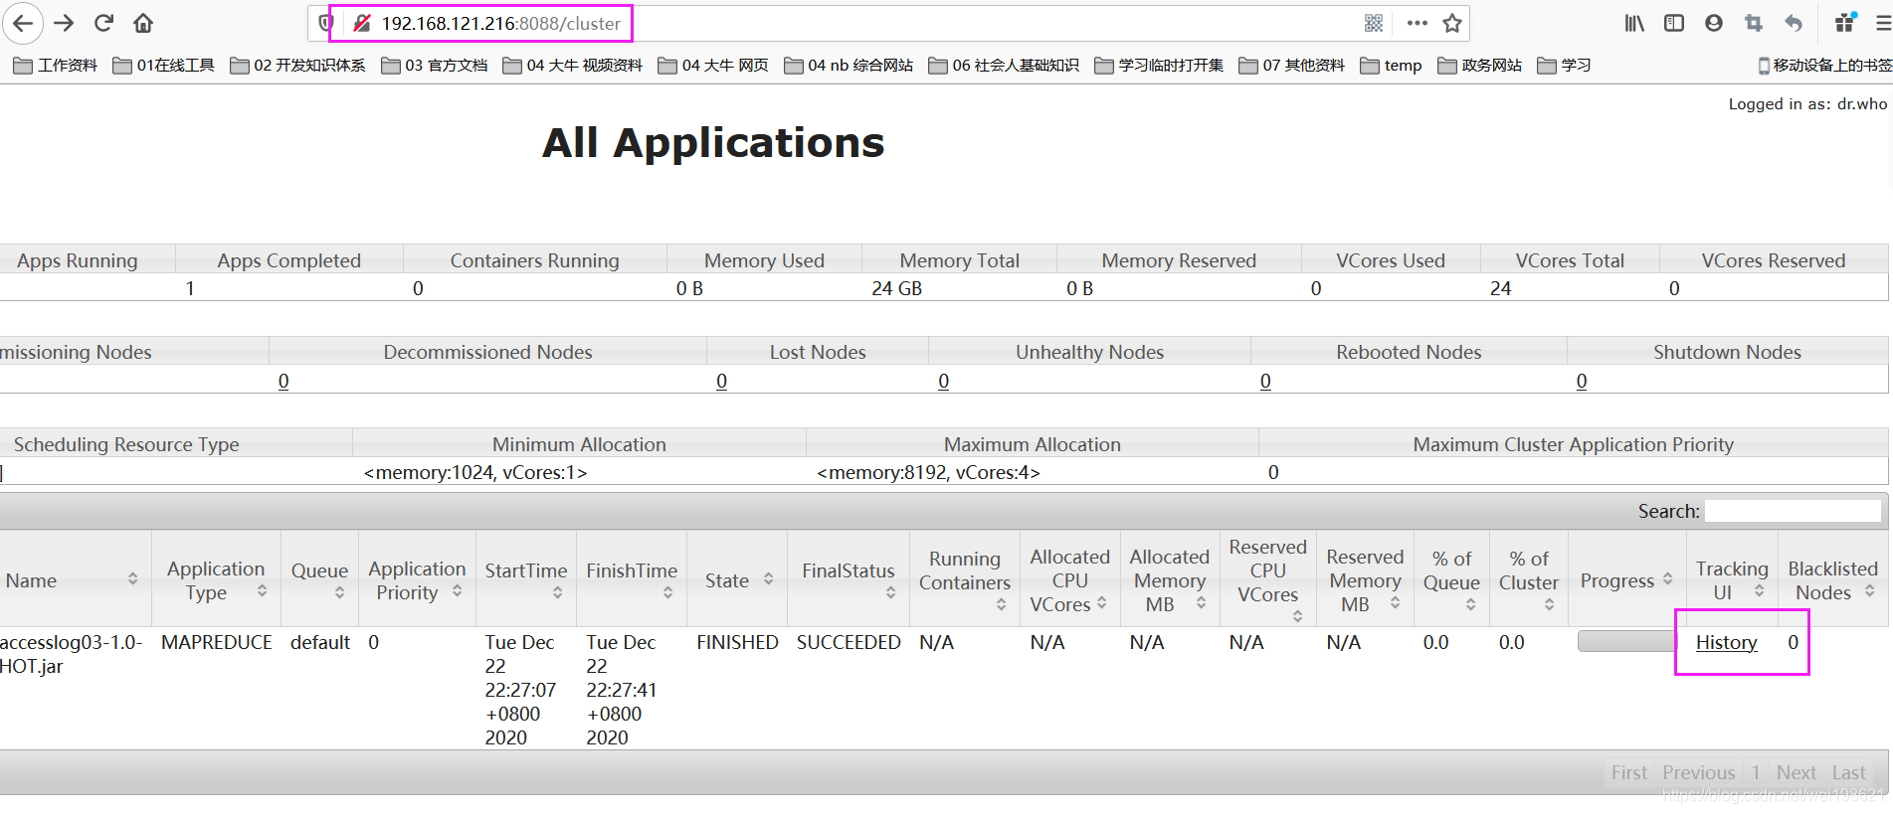Viewport: 1893px width, 814px height.
Task: Sort table by Name column
Action: pyautogui.click(x=75, y=580)
